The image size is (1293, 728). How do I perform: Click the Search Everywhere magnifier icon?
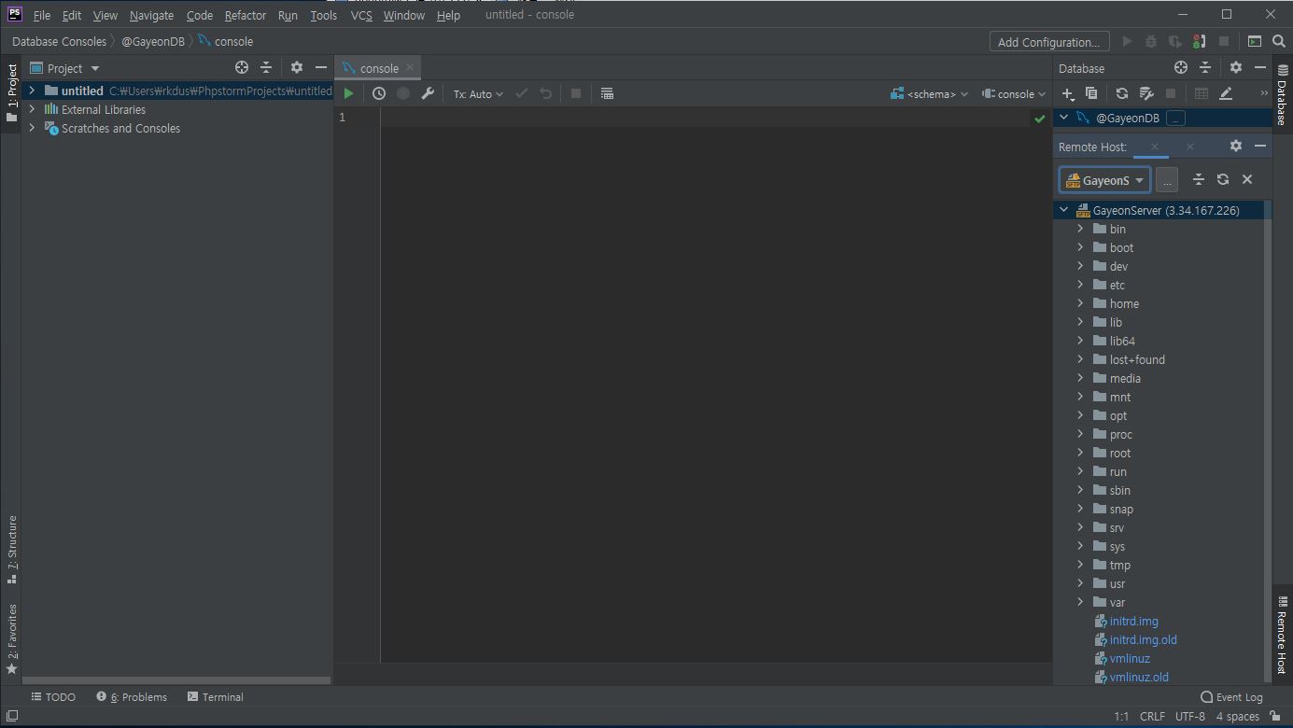1278,41
